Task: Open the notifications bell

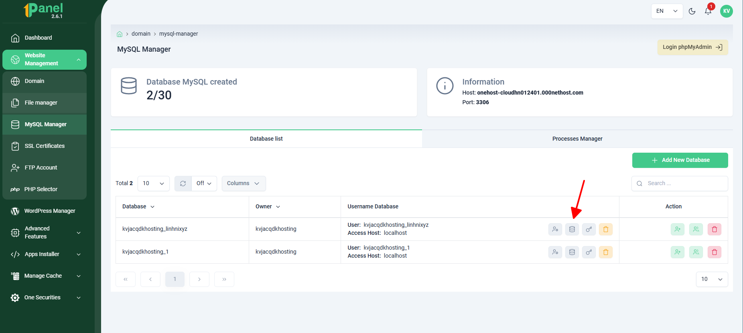Action: click(708, 11)
